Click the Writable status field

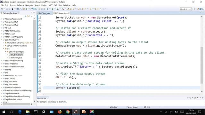[113, 107]
